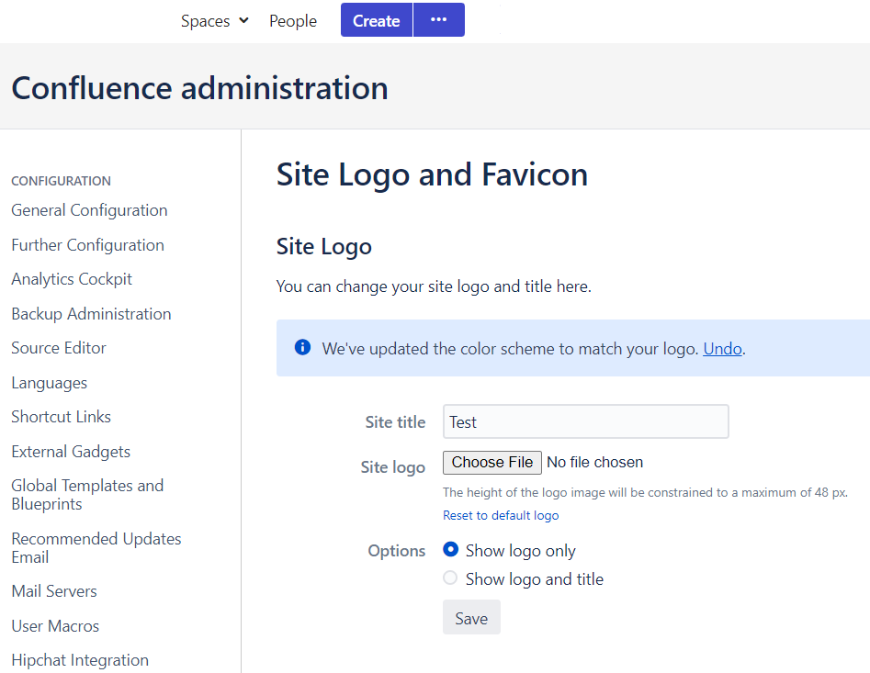Click the info icon in the notice banner
870x673 pixels.
[302, 348]
